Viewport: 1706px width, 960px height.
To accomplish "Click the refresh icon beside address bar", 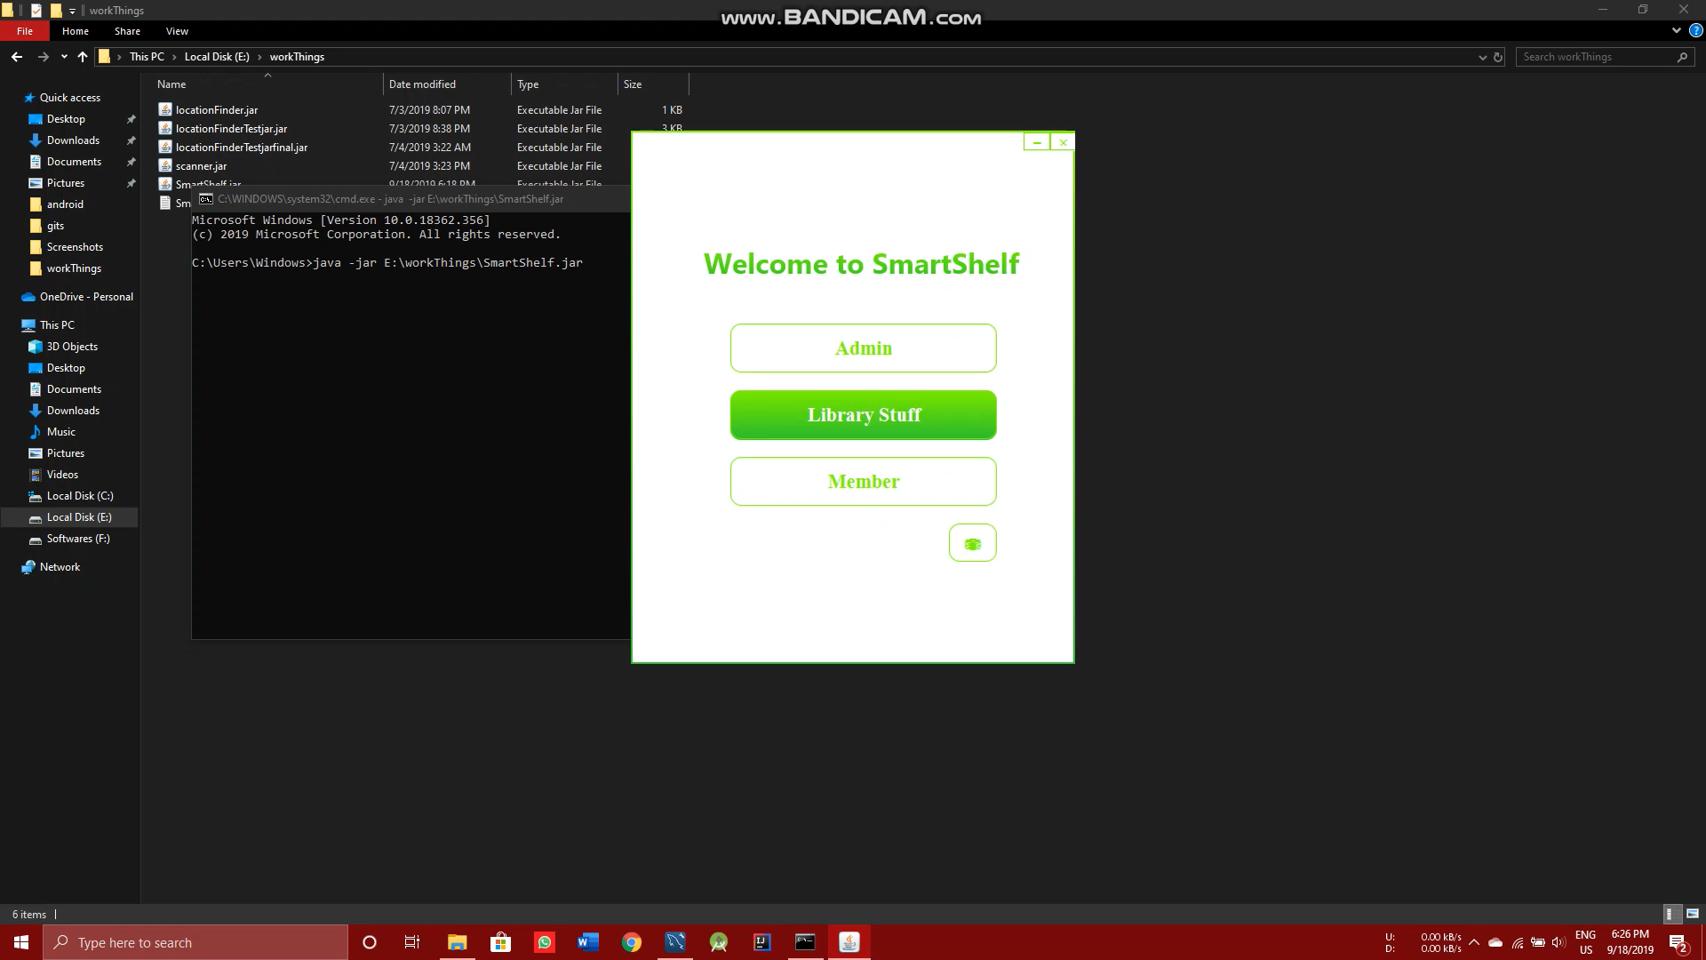I will tap(1498, 57).
